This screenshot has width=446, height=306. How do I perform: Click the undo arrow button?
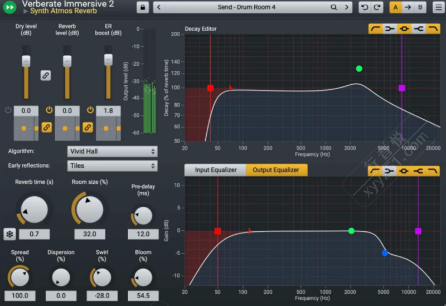point(365,7)
